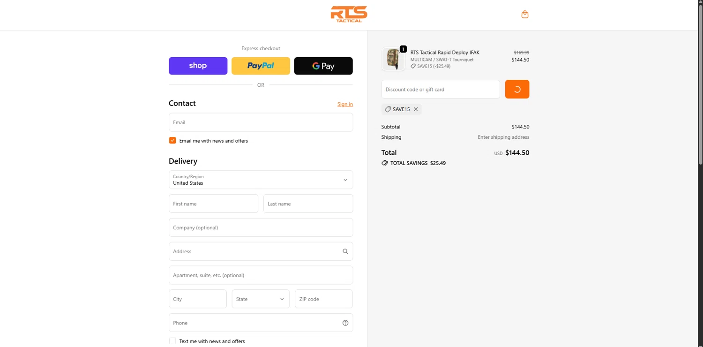Image resolution: width=703 pixels, height=347 pixels.
Task: Focus the Discount code or gift card field
Action: 441,89
